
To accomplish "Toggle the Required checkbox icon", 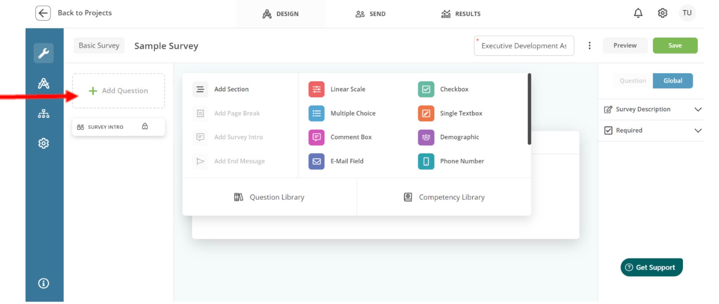I will pos(608,131).
